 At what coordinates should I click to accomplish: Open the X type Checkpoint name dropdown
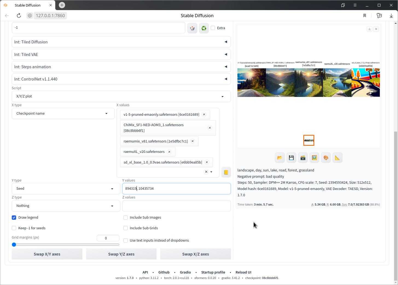click(x=63, y=114)
